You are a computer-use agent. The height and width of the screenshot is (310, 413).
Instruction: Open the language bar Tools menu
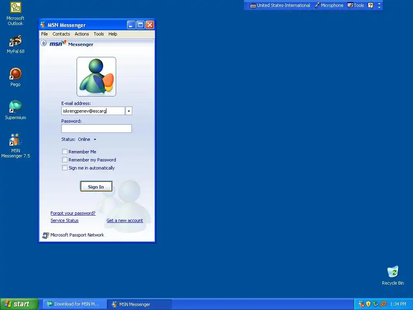tap(356, 5)
